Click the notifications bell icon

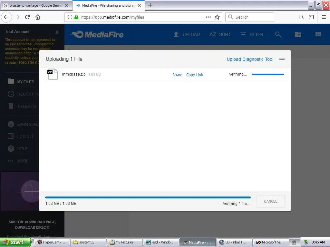[57, 32]
